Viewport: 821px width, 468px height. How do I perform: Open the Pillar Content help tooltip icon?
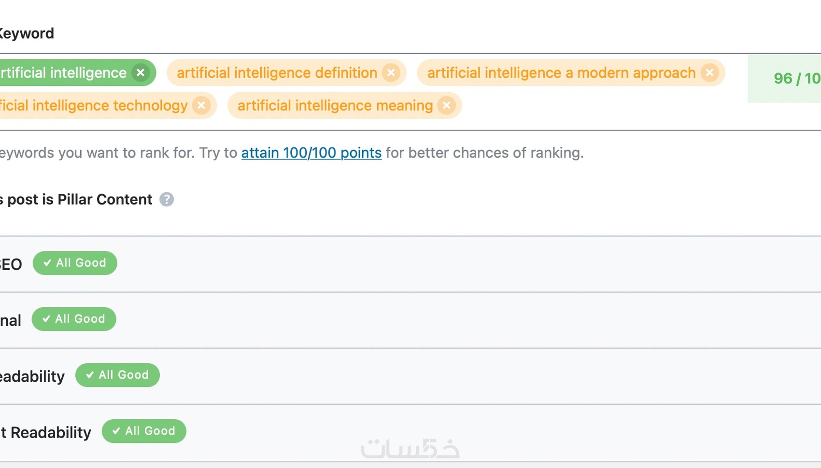167,199
